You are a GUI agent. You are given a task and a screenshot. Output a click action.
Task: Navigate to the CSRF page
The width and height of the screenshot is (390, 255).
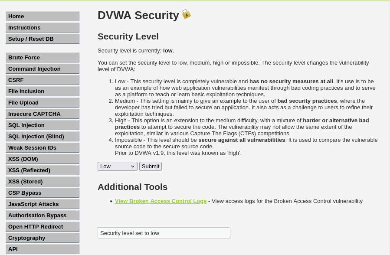(43, 80)
